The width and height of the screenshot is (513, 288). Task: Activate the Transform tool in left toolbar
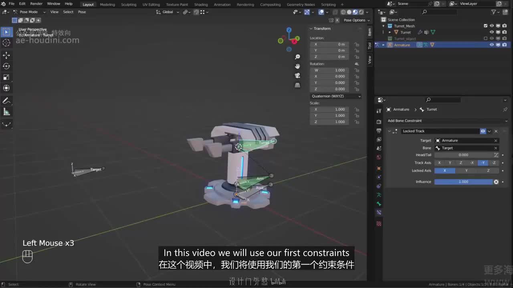pos(6,88)
